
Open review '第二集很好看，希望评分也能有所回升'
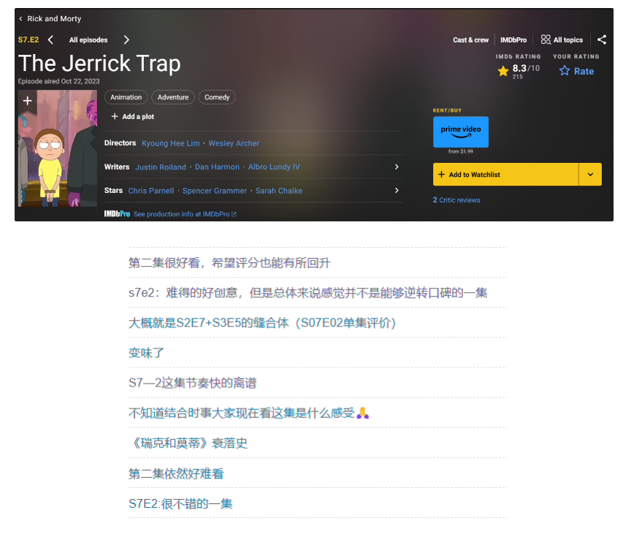click(229, 263)
